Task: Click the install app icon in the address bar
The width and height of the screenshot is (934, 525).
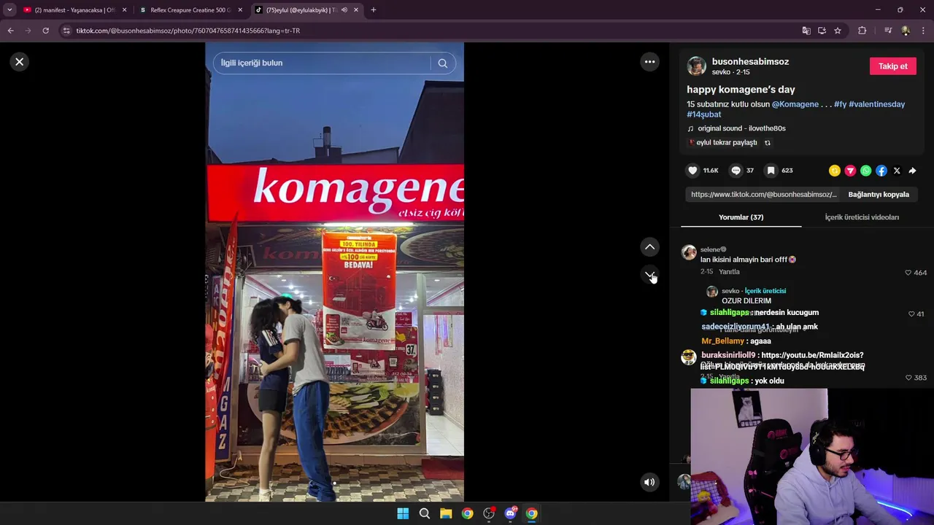Action: coord(822,31)
